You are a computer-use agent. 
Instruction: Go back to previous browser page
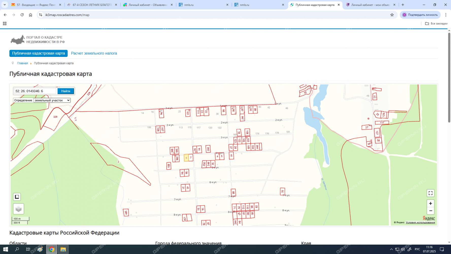click(5, 15)
